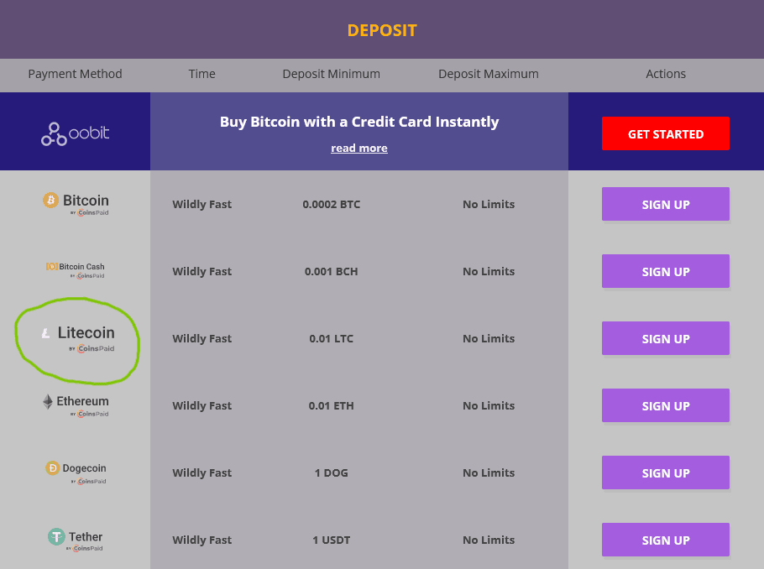Click the '0.0002 BTC' minimum value
The image size is (764, 569).
click(332, 204)
